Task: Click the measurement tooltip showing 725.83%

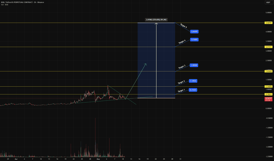Action: pos(156,20)
